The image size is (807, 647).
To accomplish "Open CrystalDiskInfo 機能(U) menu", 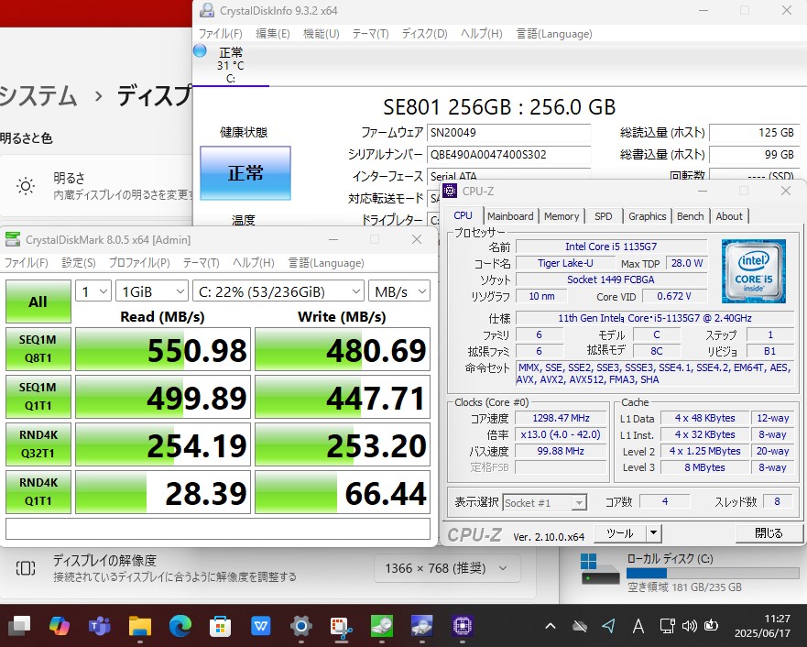I will pyautogui.click(x=322, y=34).
